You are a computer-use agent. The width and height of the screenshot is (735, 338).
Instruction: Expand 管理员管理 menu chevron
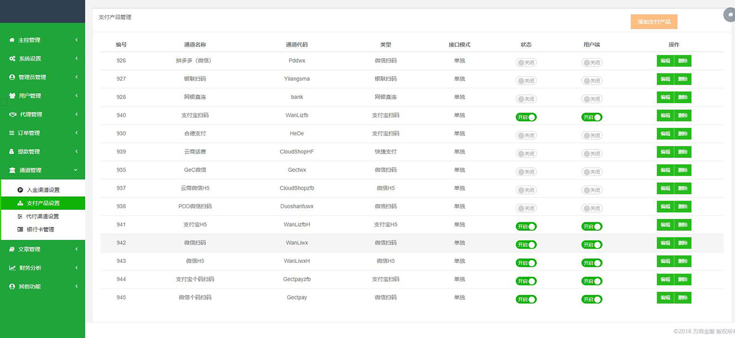tap(76, 77)
